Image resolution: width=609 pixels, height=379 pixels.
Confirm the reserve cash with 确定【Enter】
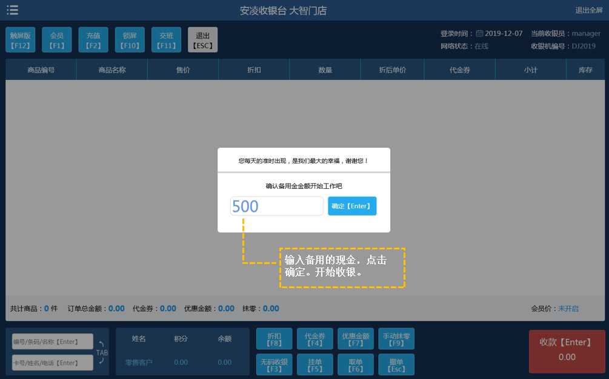point(351,206)
